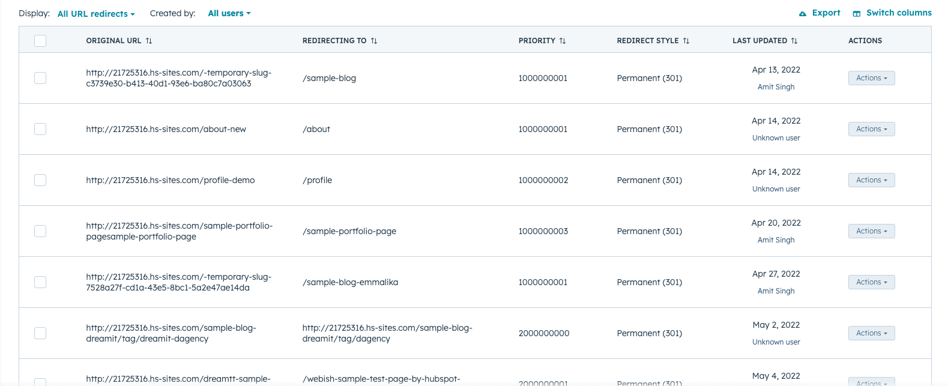Select the about-new redirect row checkbox

click(x=40, y=129)
